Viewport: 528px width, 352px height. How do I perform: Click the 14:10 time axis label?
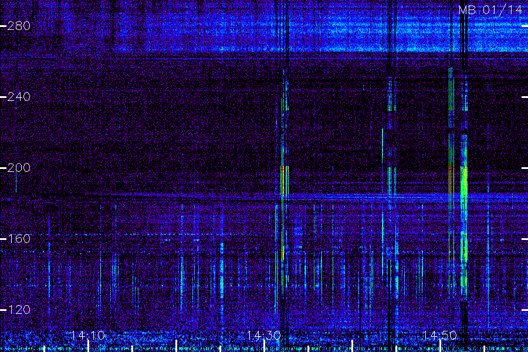click(88, 336)
